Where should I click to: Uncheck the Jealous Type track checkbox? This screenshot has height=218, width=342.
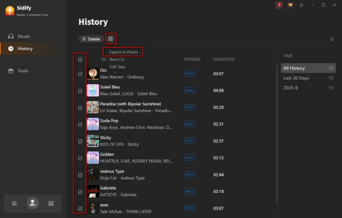coord(80,175)
